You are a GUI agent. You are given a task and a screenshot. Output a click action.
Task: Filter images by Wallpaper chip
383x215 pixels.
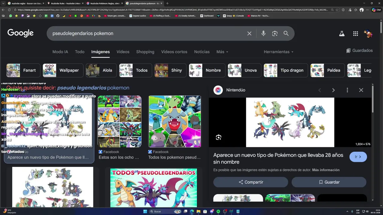coord(63,70)
